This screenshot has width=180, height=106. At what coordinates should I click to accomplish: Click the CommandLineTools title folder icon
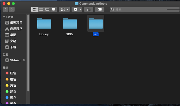point(76,4)
